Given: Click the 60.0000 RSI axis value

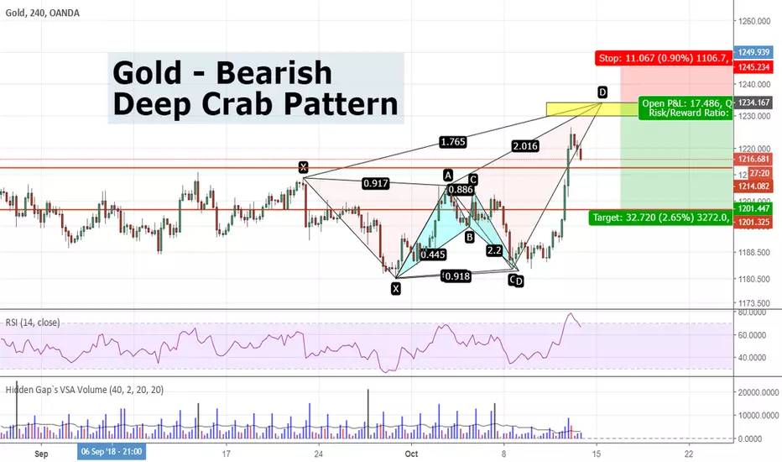Looking at the screenshot, I should 752,335.
